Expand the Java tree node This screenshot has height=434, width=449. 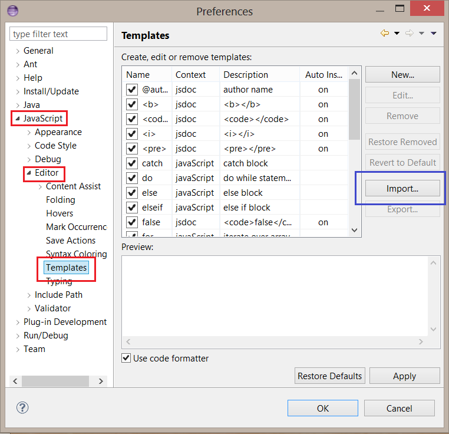pos(18,105)
